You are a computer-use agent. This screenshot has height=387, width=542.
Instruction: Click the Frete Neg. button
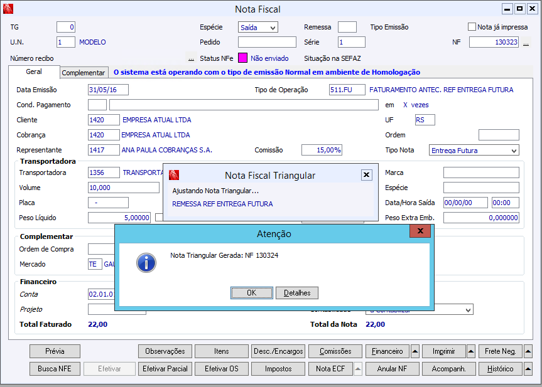(x=500, y=351)
